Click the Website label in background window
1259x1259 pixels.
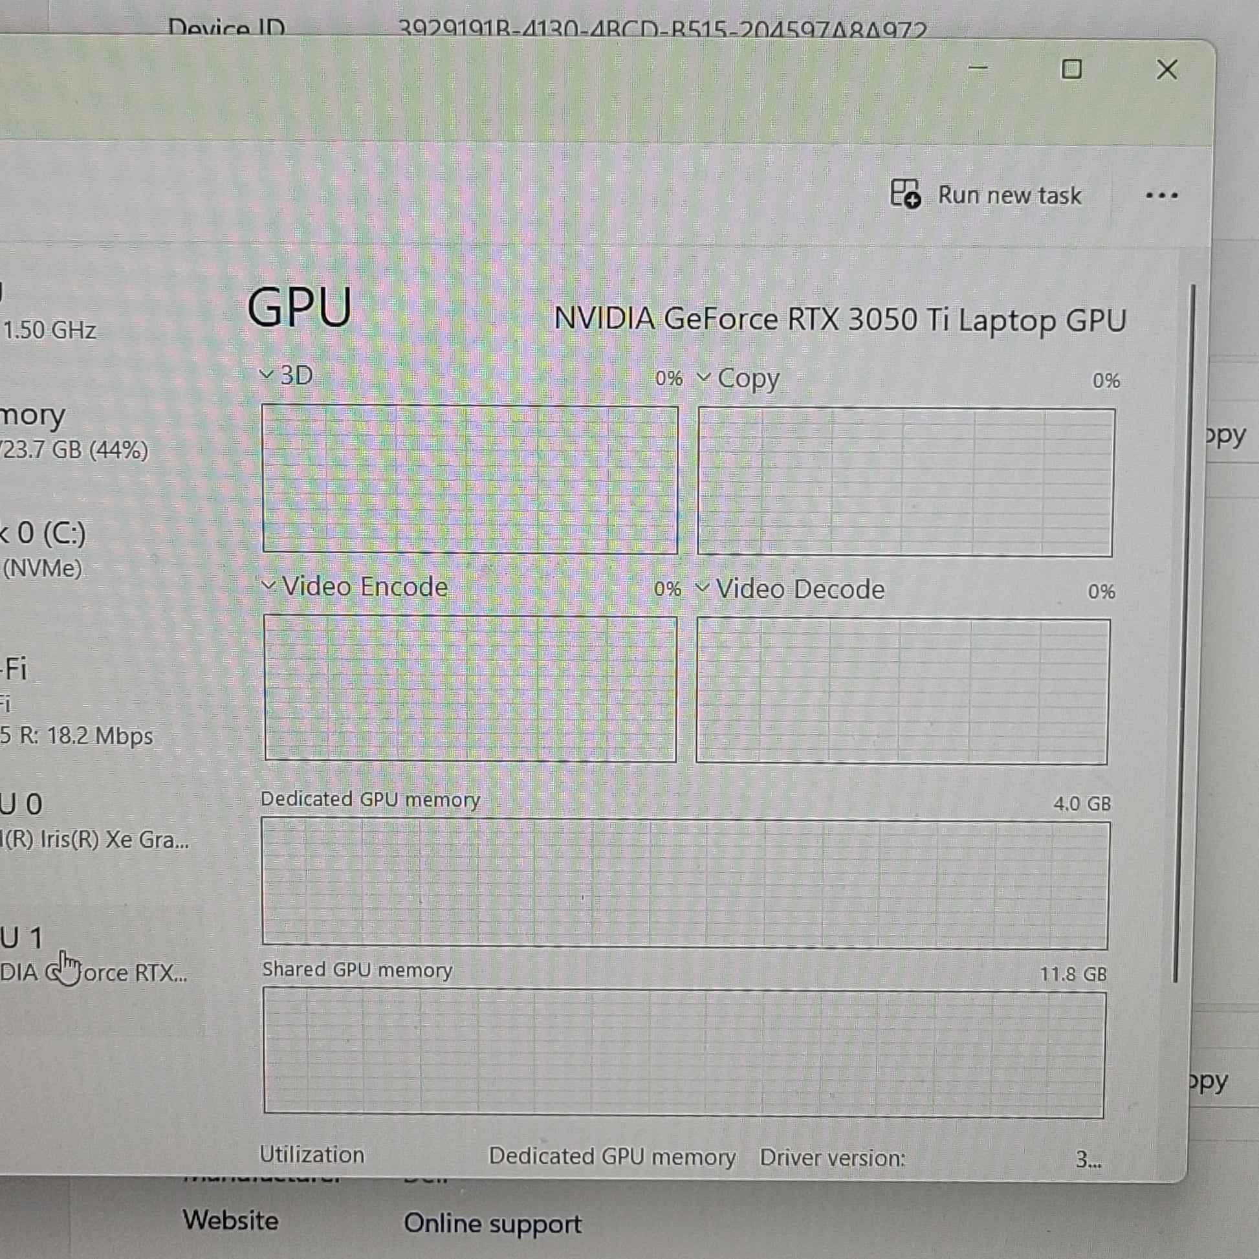click(x=231, y=1221)
